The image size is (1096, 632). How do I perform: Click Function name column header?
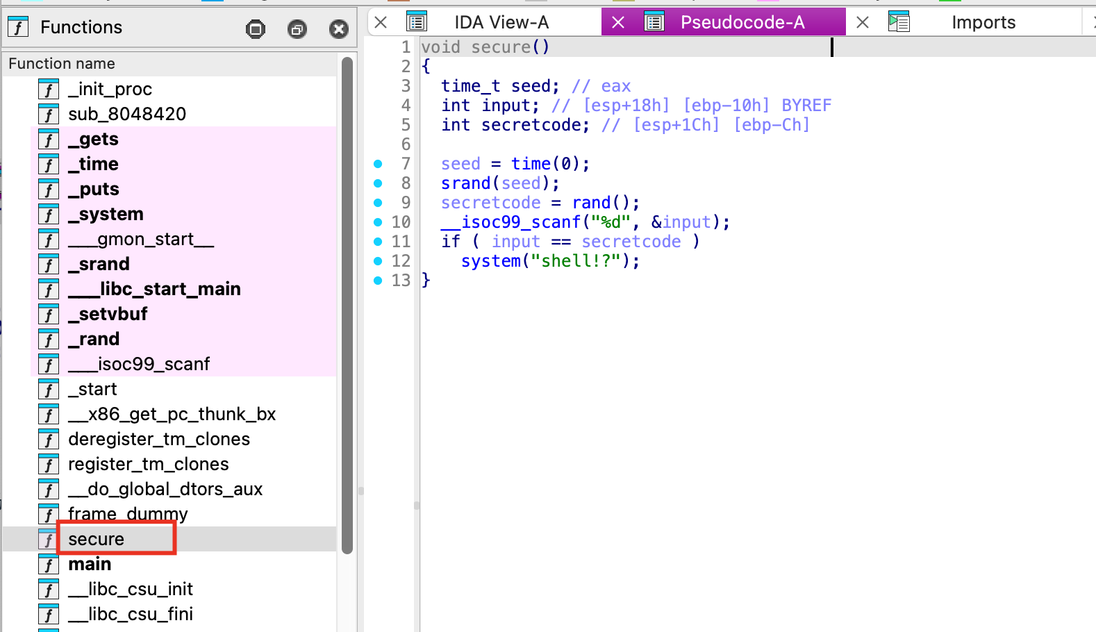coord(170,64)
